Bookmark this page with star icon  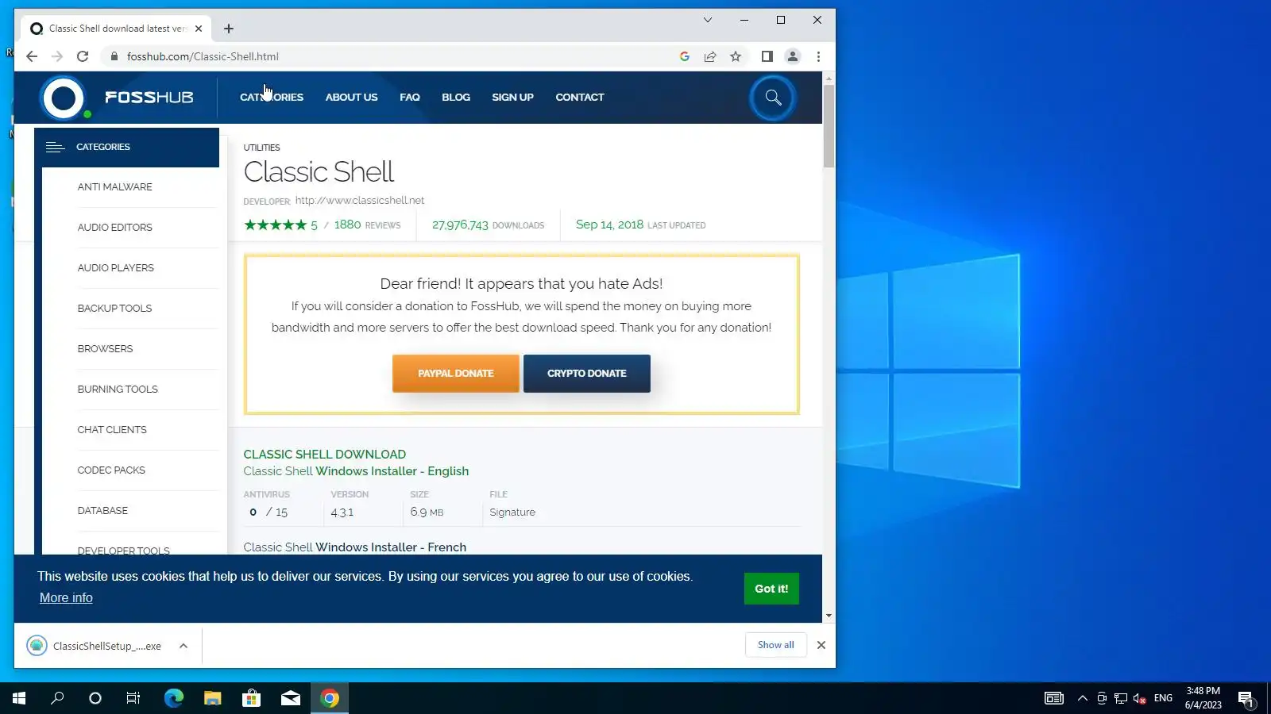click(x=736, y=56)
